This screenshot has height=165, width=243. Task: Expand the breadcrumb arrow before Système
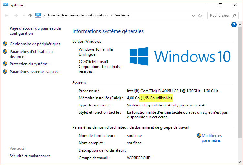111,15
